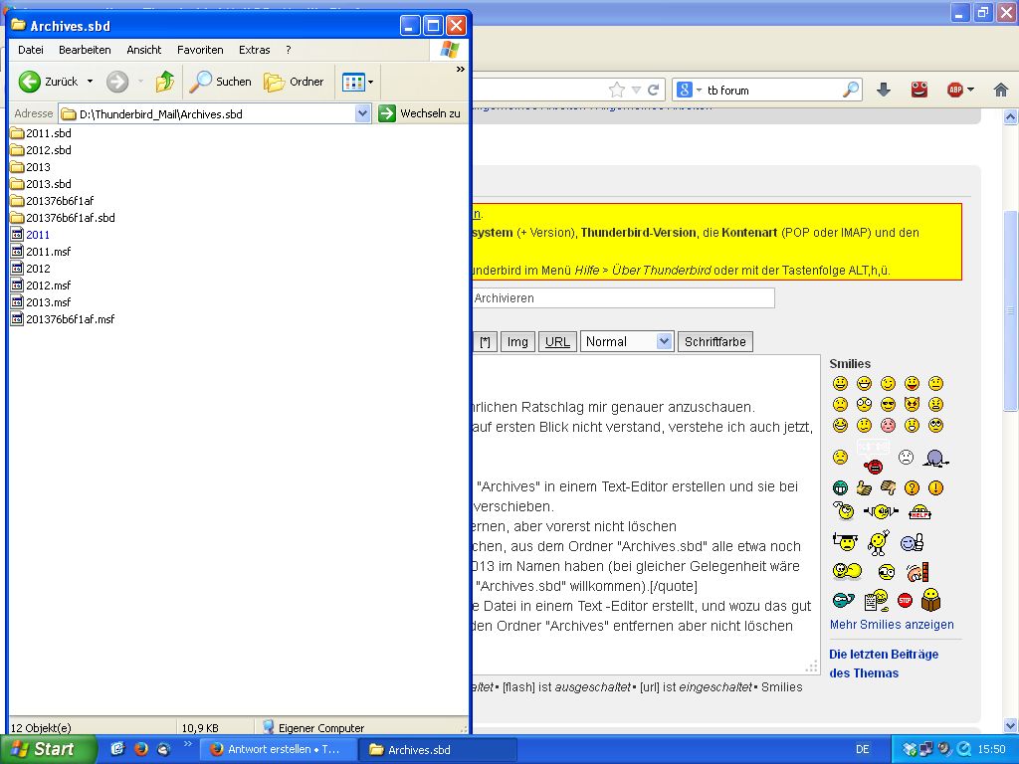Open the address bar path dropdown
Screen dimensions: 1019x764
click(362, 113)
